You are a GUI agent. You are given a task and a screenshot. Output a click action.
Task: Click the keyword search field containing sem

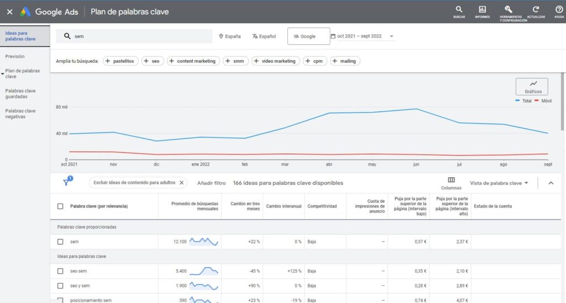134,36
